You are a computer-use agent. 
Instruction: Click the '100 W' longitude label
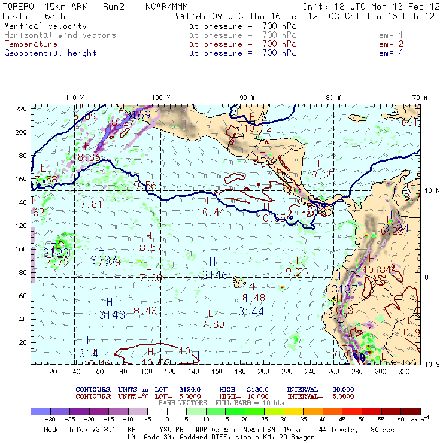(x=161, y=98)
